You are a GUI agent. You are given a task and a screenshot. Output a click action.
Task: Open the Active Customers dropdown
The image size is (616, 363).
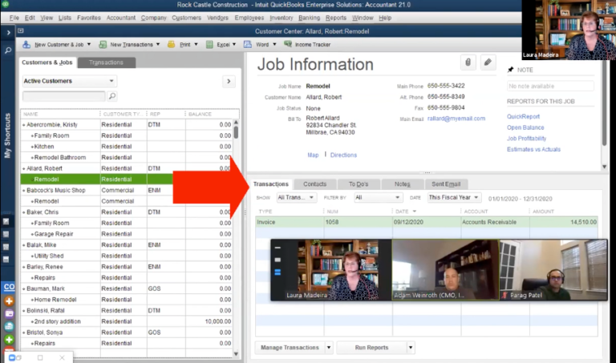coord(69,81)
